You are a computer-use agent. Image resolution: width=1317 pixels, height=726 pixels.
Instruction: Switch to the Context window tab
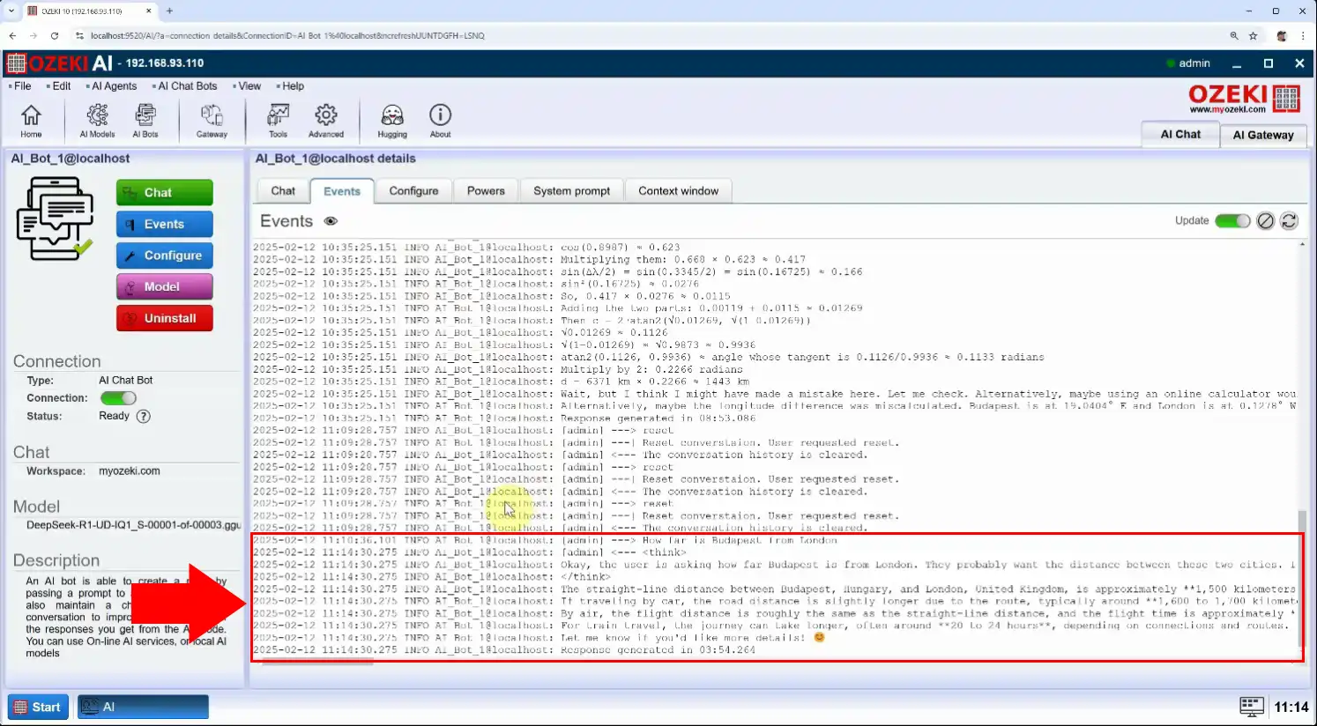(x=678, y=191)
